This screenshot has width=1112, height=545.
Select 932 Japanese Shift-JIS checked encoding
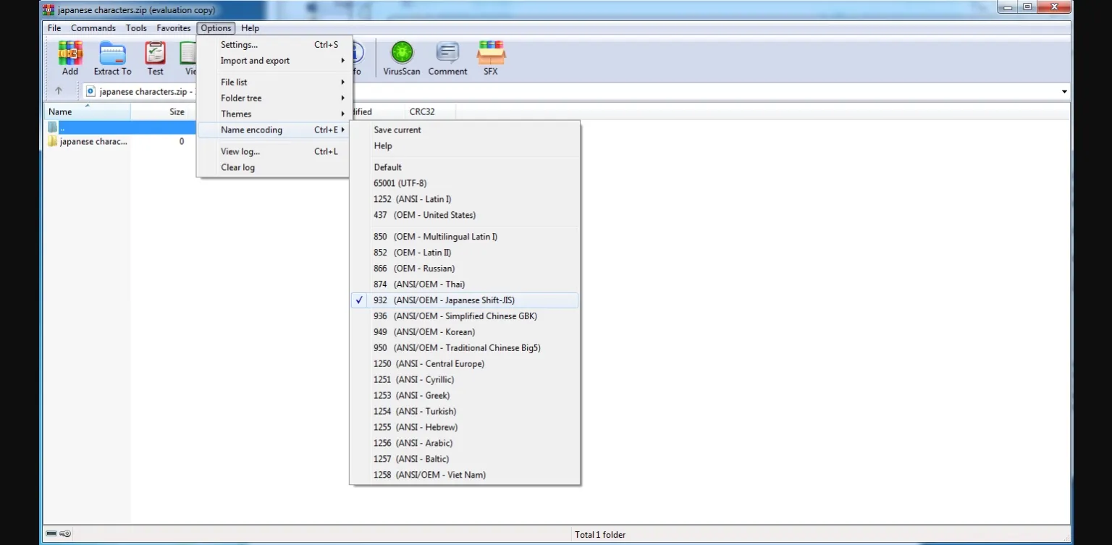443,300
